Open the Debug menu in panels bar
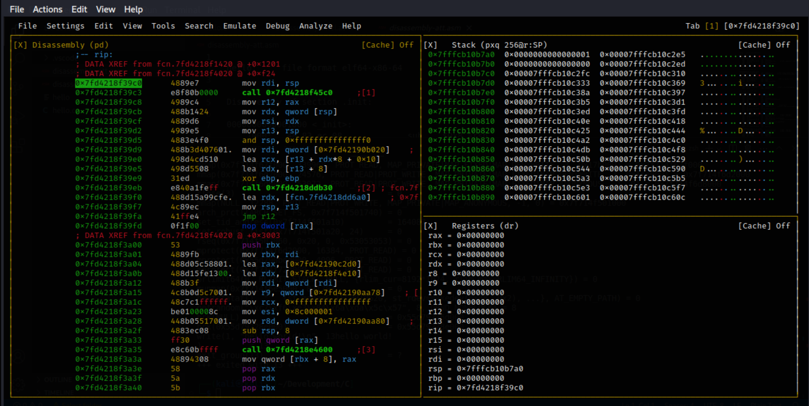 point(277,26)
